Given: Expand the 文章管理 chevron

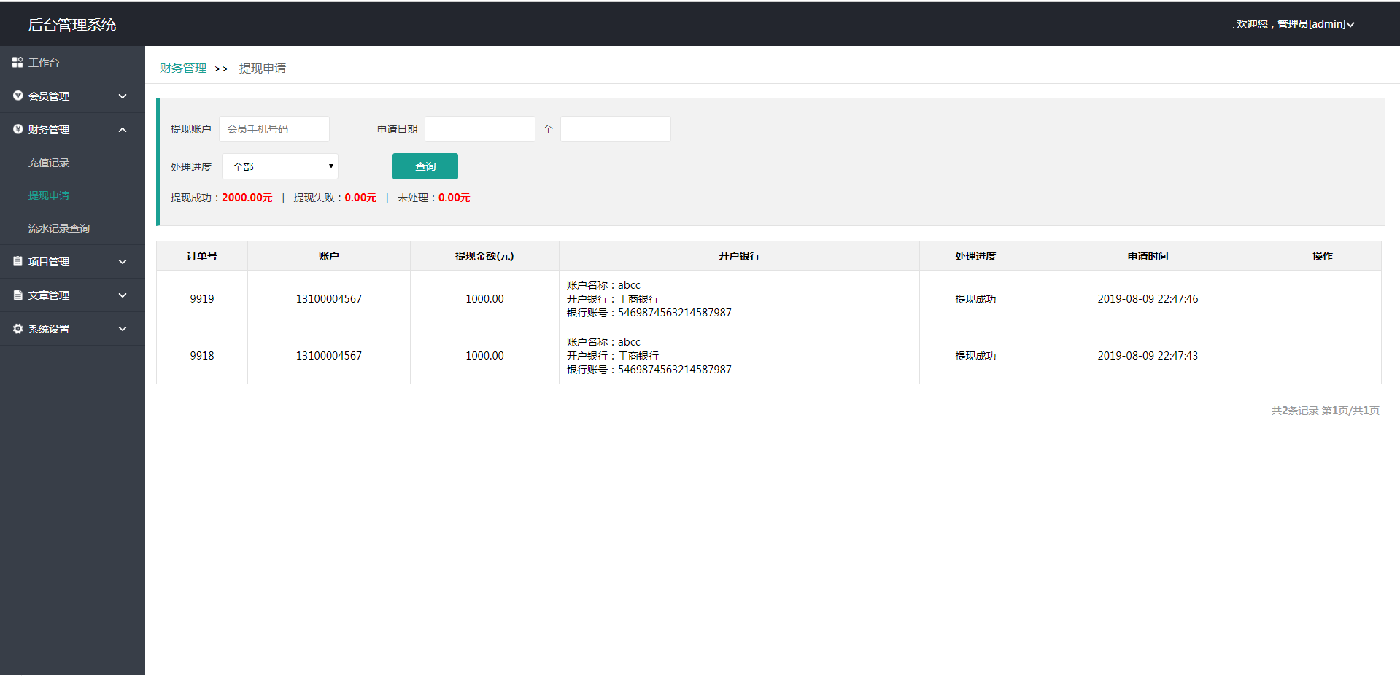Looking at the screenshot, I should pos(123,295).
